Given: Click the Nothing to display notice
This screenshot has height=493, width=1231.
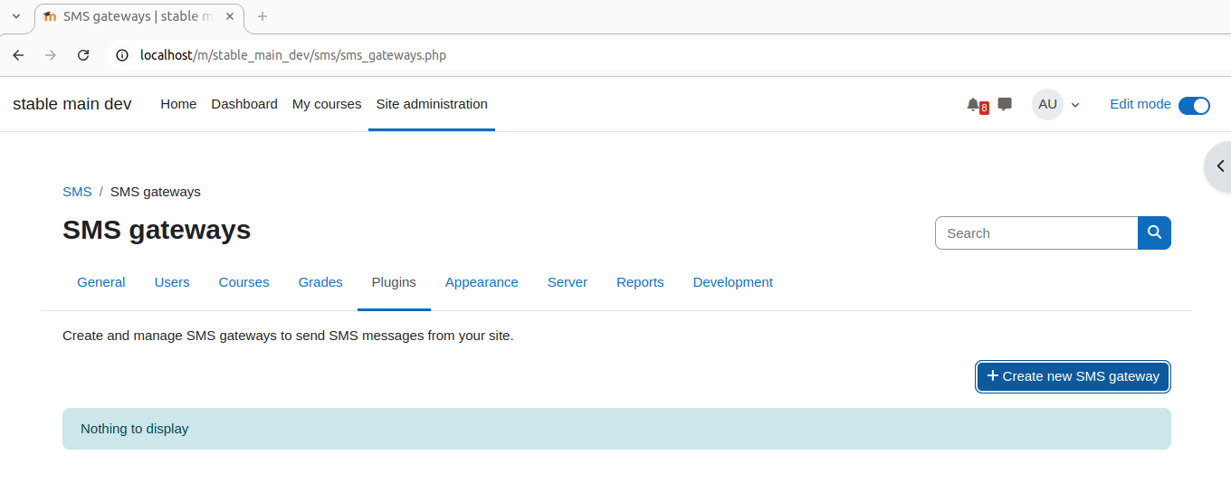Looking at the screenshot, I should (x=616, y=429).
